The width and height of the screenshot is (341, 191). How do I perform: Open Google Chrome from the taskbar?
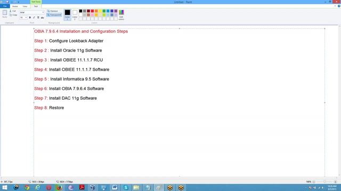click(27, 187)
